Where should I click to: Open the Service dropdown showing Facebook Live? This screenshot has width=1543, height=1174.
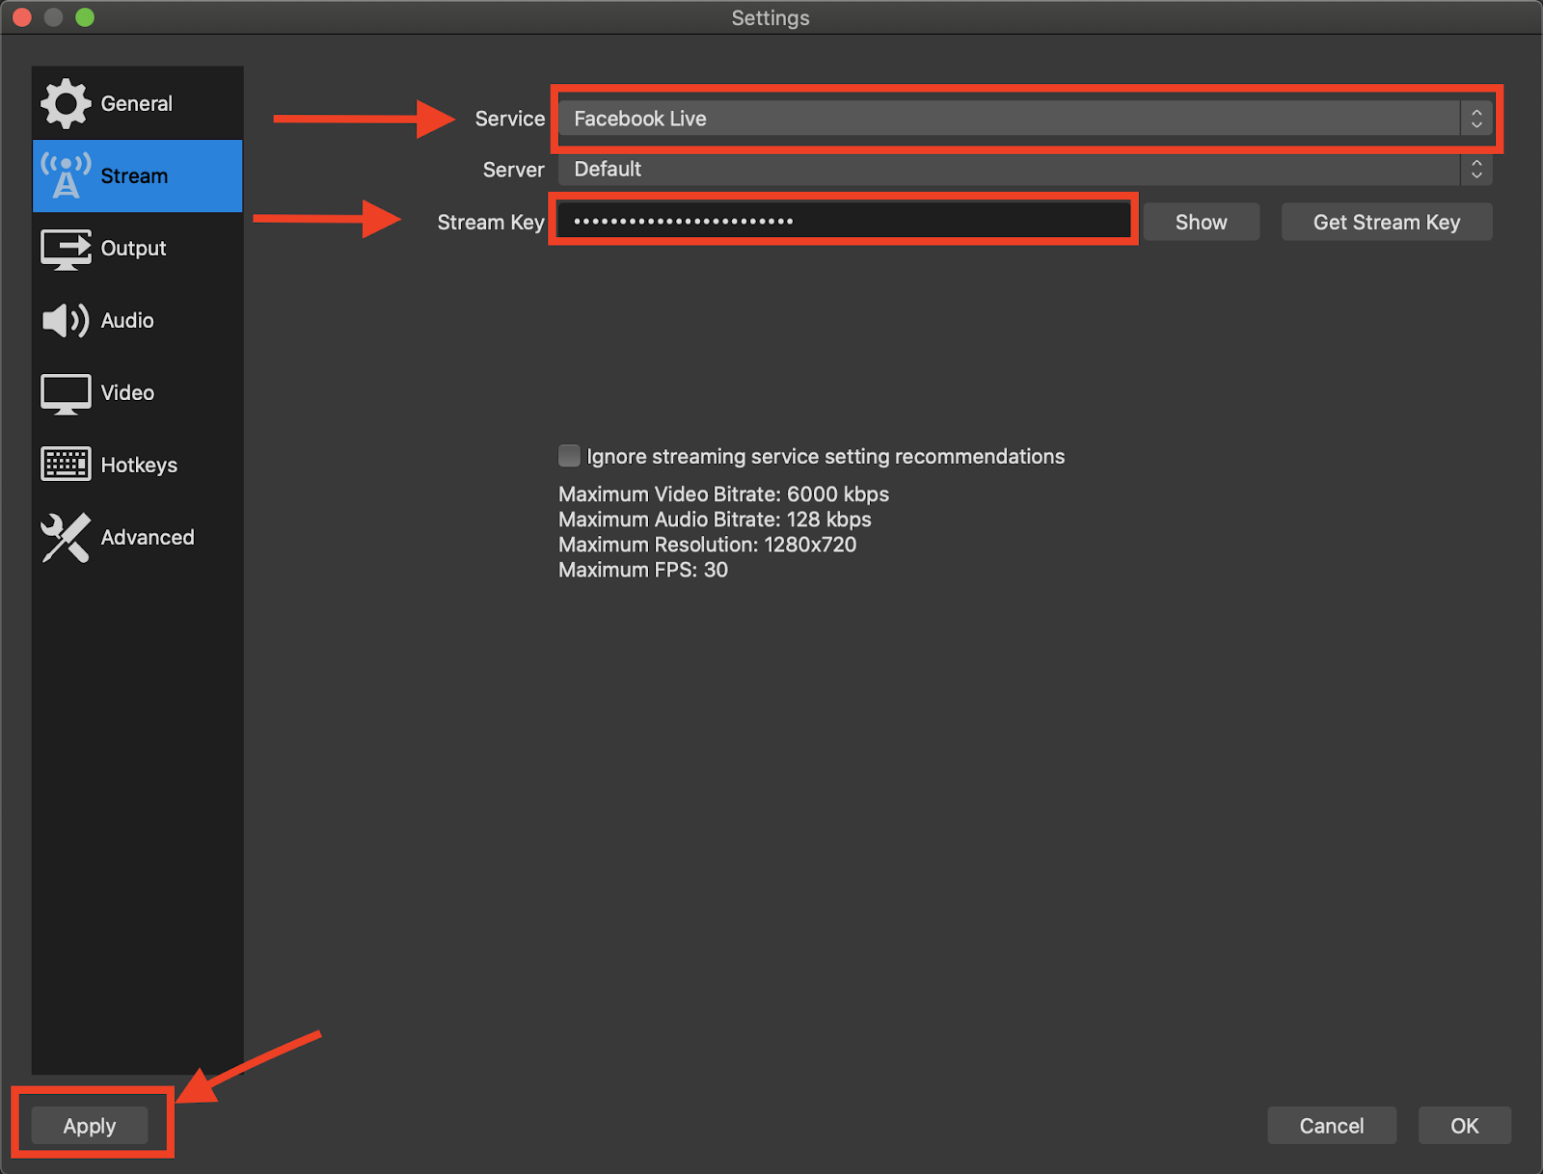1025,119
